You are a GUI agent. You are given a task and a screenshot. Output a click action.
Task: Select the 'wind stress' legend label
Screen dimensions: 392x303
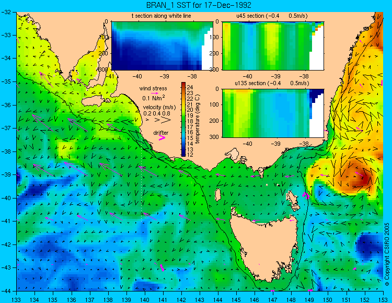point(153,88)
